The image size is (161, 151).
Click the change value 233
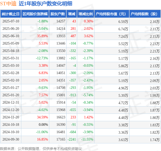click(73, 117)
